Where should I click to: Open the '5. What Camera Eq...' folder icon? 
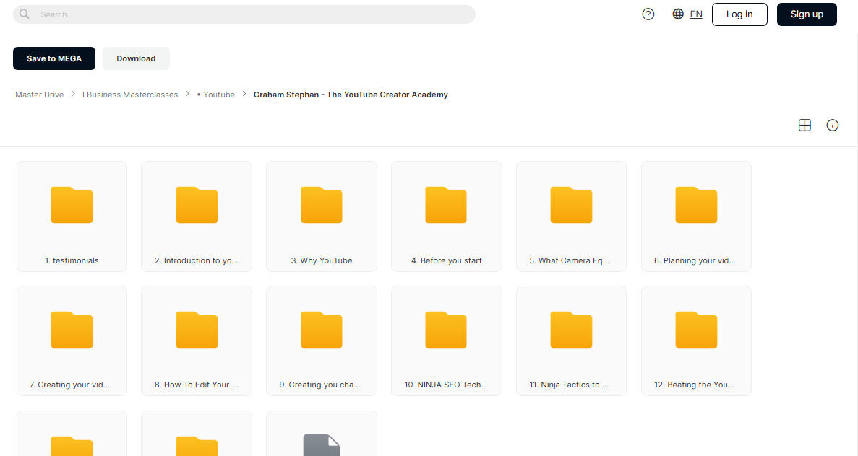click(x=571, y=205)
